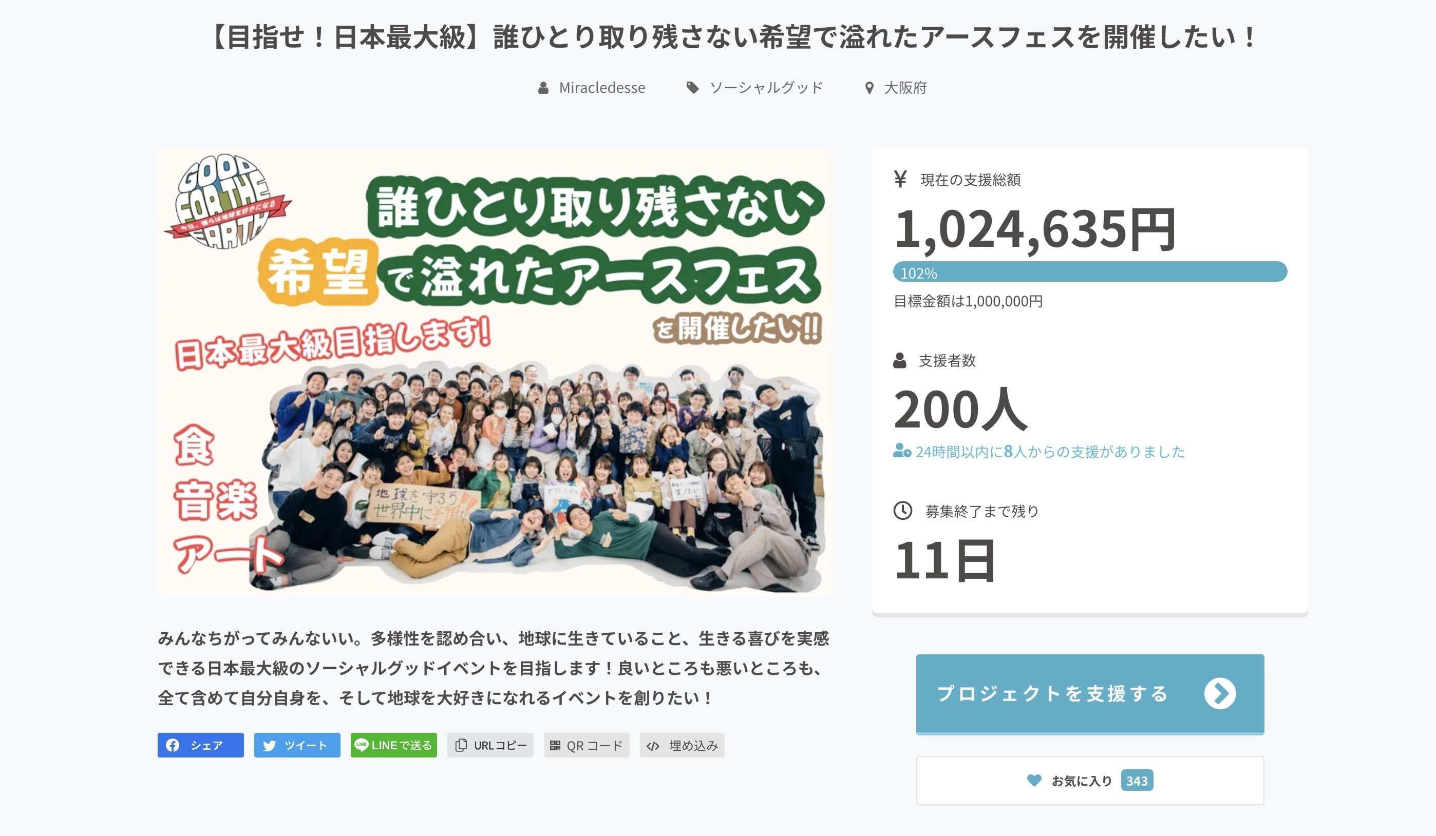
Task: Send via LINE button
Action: 393,745
